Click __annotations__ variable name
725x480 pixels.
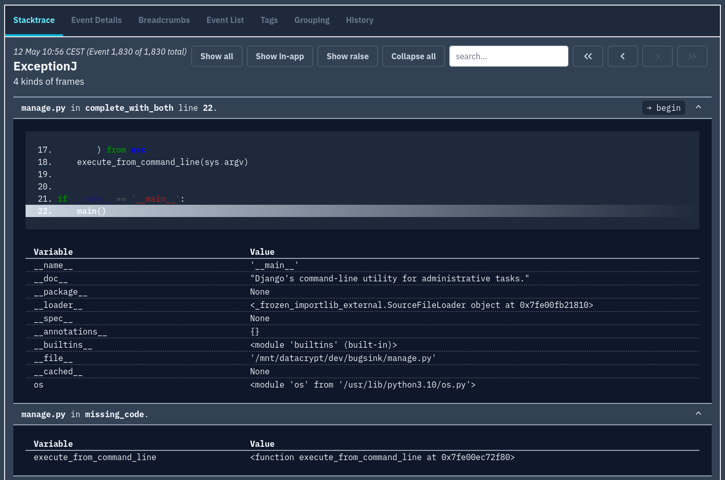tap(70, 331)
